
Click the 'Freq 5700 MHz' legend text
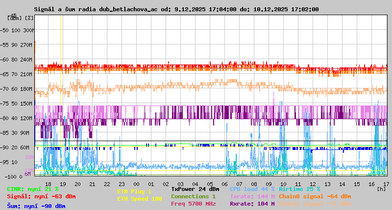[193, 204]
